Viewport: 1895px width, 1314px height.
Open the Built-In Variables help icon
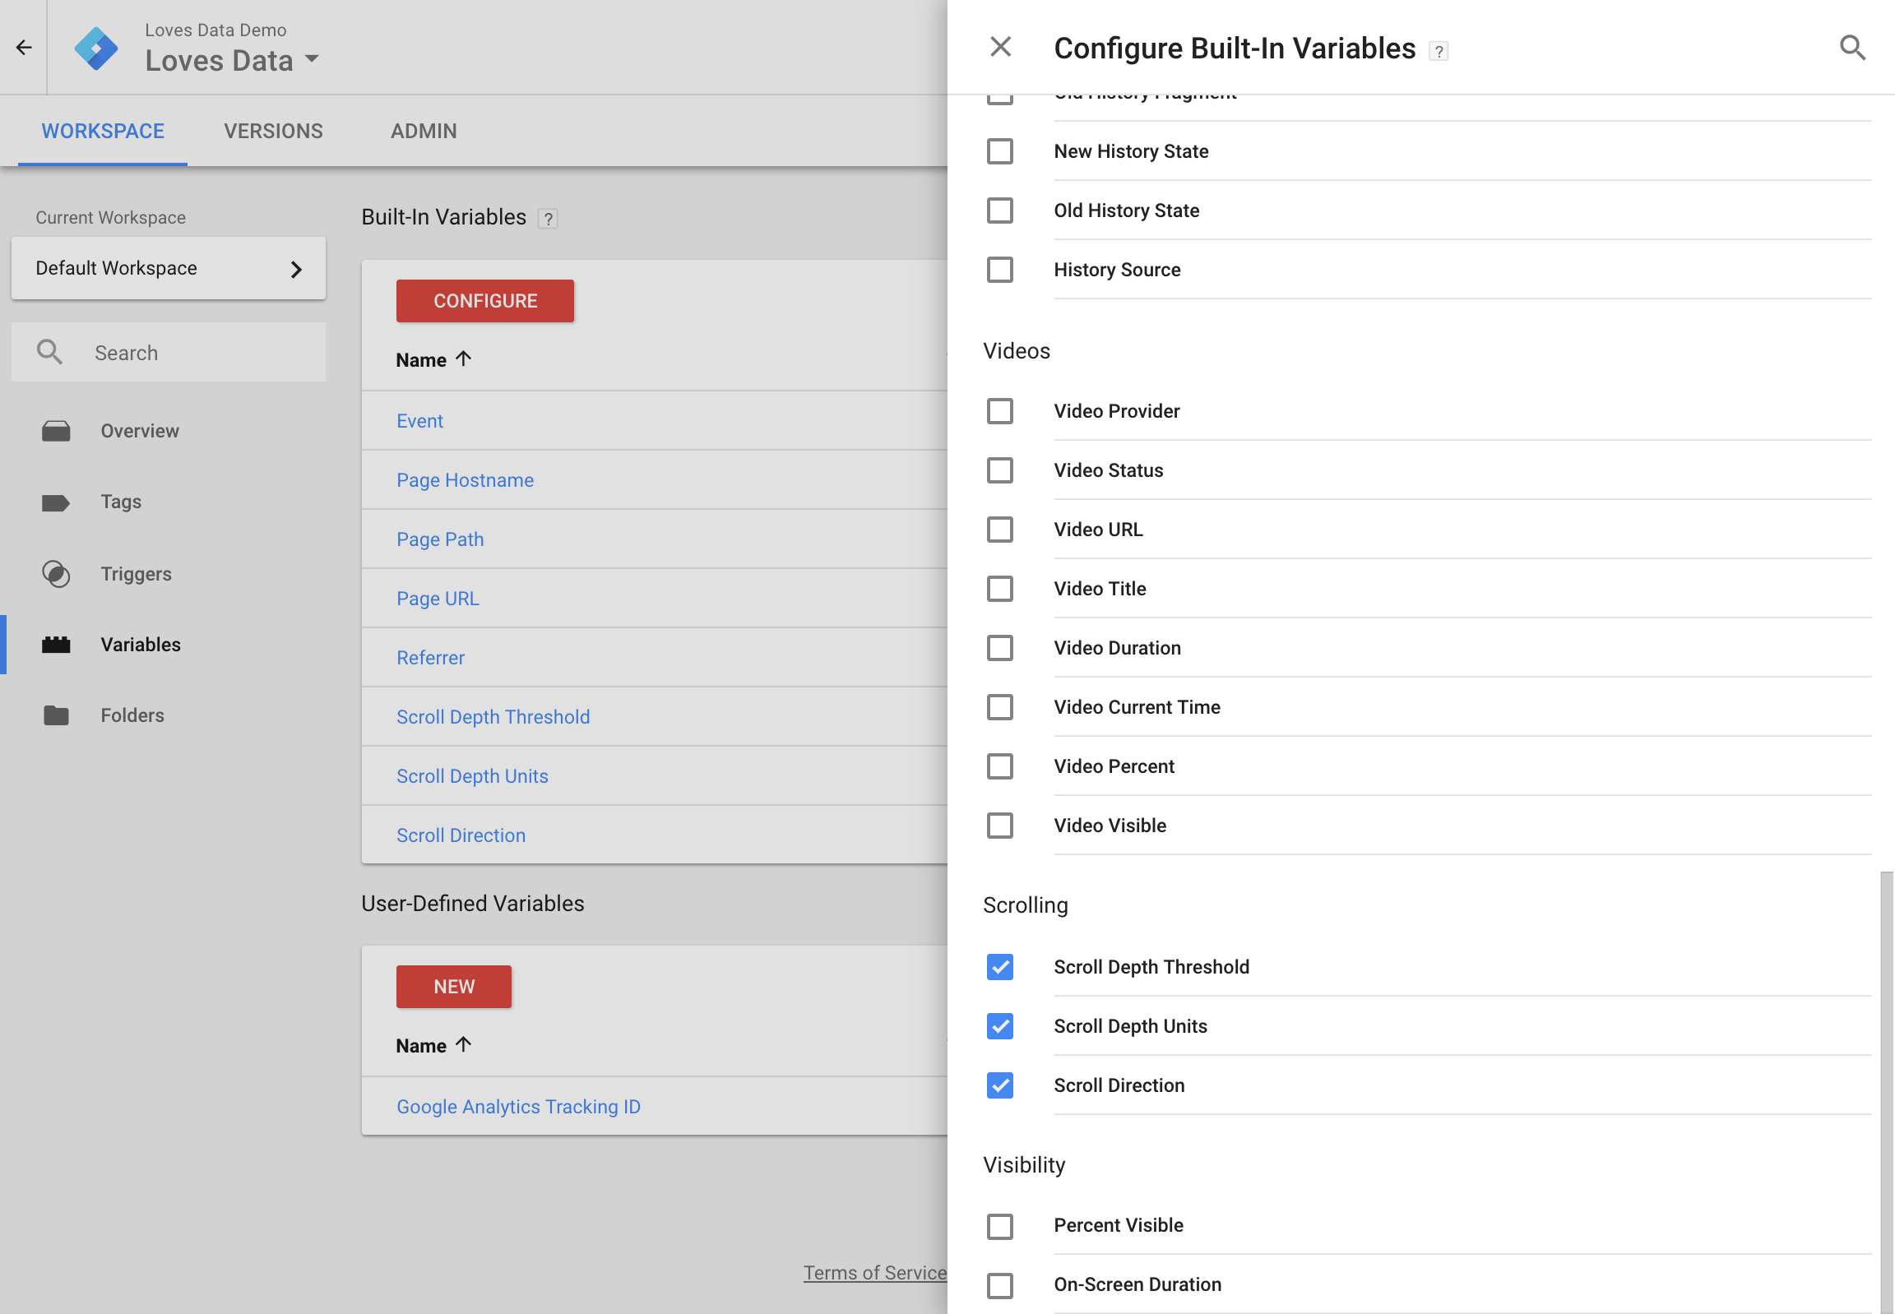coord(548,218)
